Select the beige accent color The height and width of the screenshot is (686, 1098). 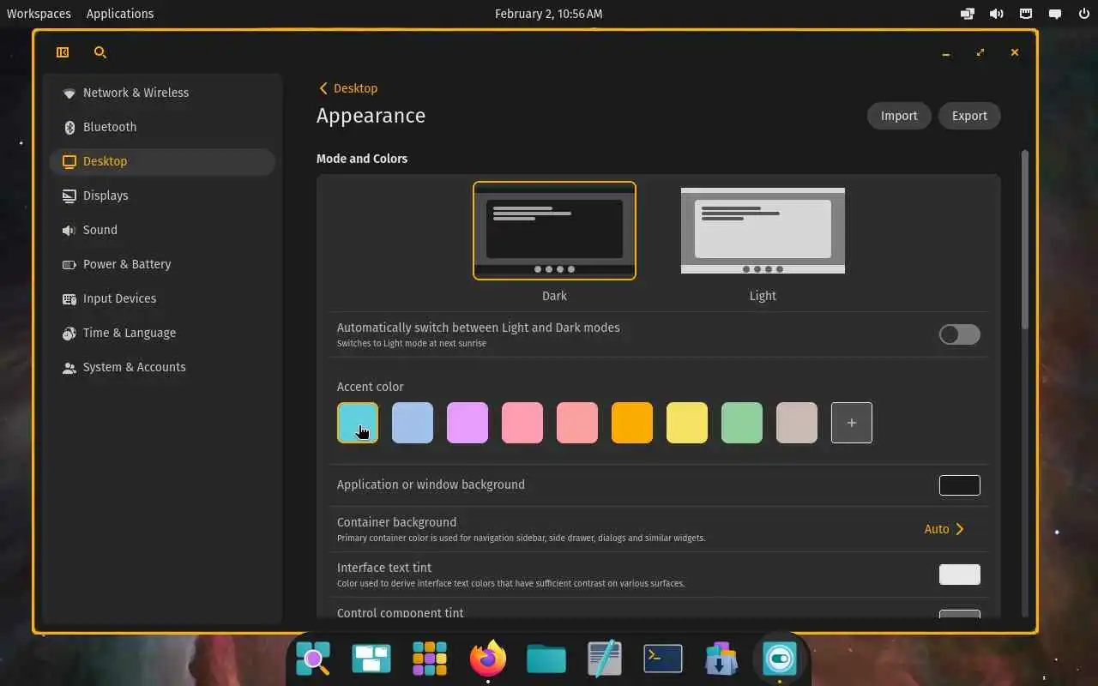(x=797, y=423)
